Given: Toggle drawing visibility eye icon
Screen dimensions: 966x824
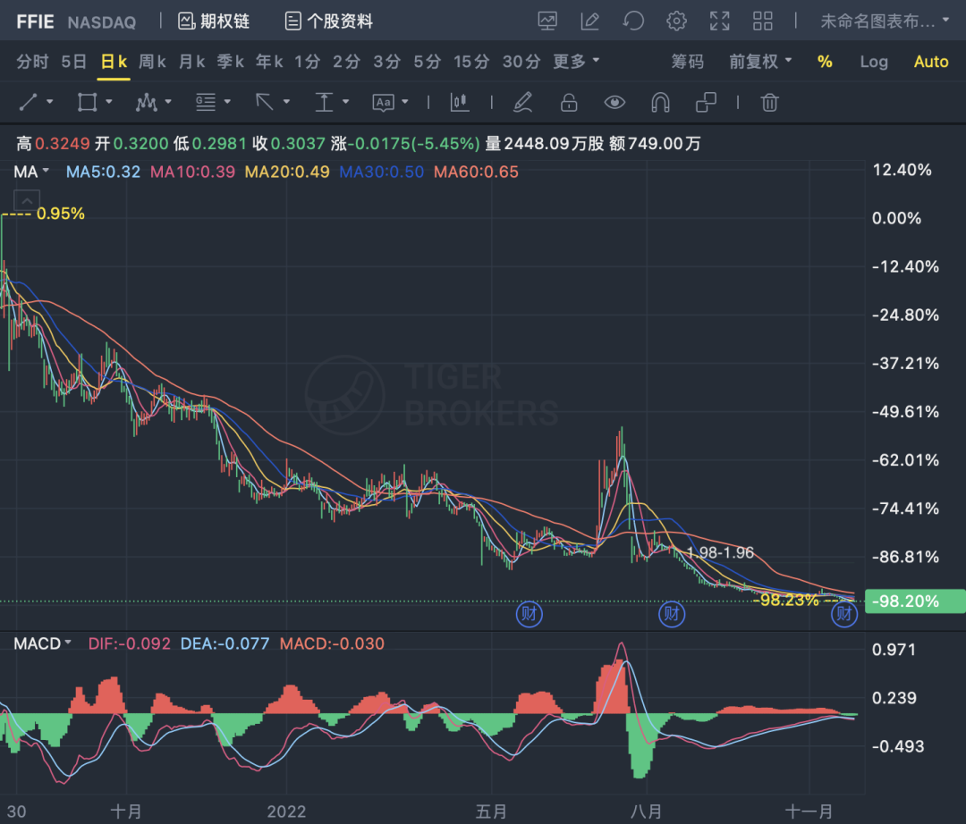Looking at the screenshot, I should (614, 103).
